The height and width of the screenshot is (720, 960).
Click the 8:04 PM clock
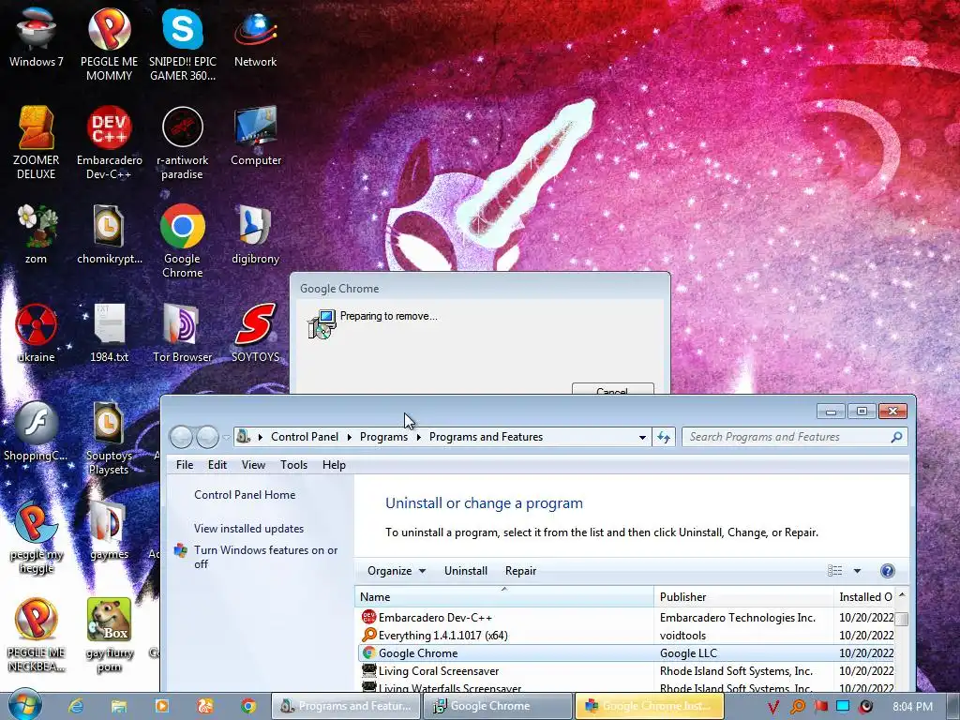pos(912,707)
